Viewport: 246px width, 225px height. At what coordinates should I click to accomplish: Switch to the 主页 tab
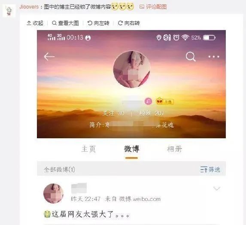pos(88,149)
